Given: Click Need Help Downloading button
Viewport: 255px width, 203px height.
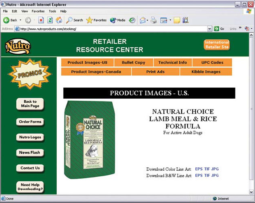Looking at the screenshot, I should (x=30, y=187).
